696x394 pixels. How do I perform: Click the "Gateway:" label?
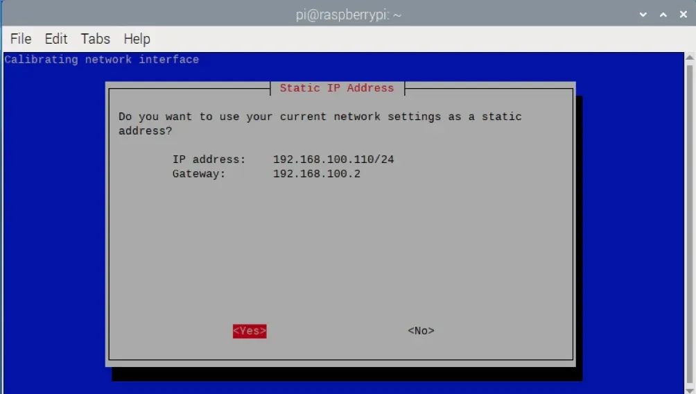tap(199, 173)
